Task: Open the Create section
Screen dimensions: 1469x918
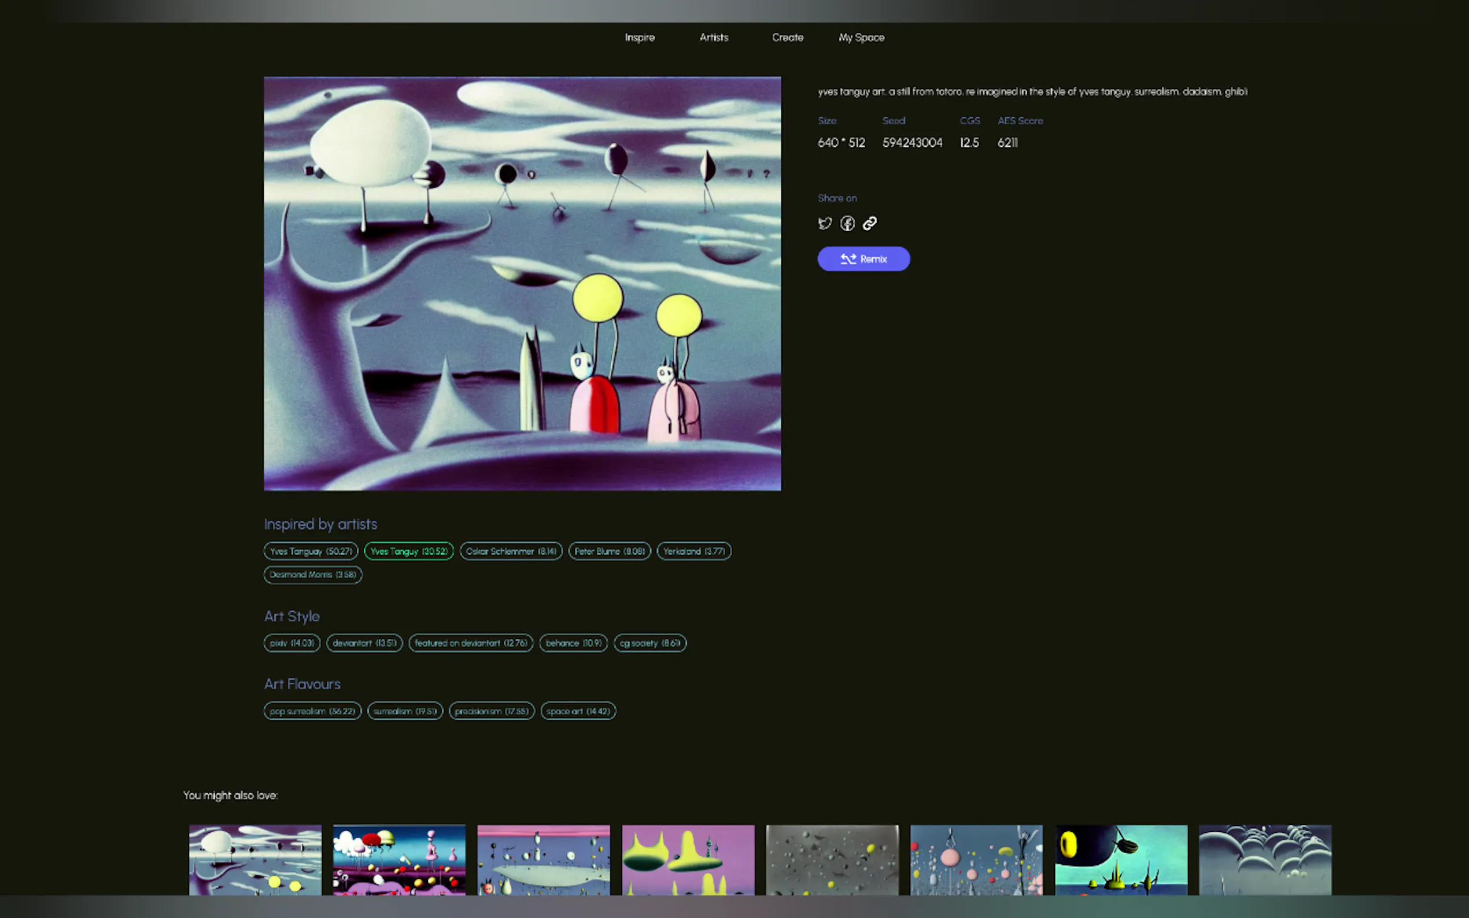Action: 787,38
